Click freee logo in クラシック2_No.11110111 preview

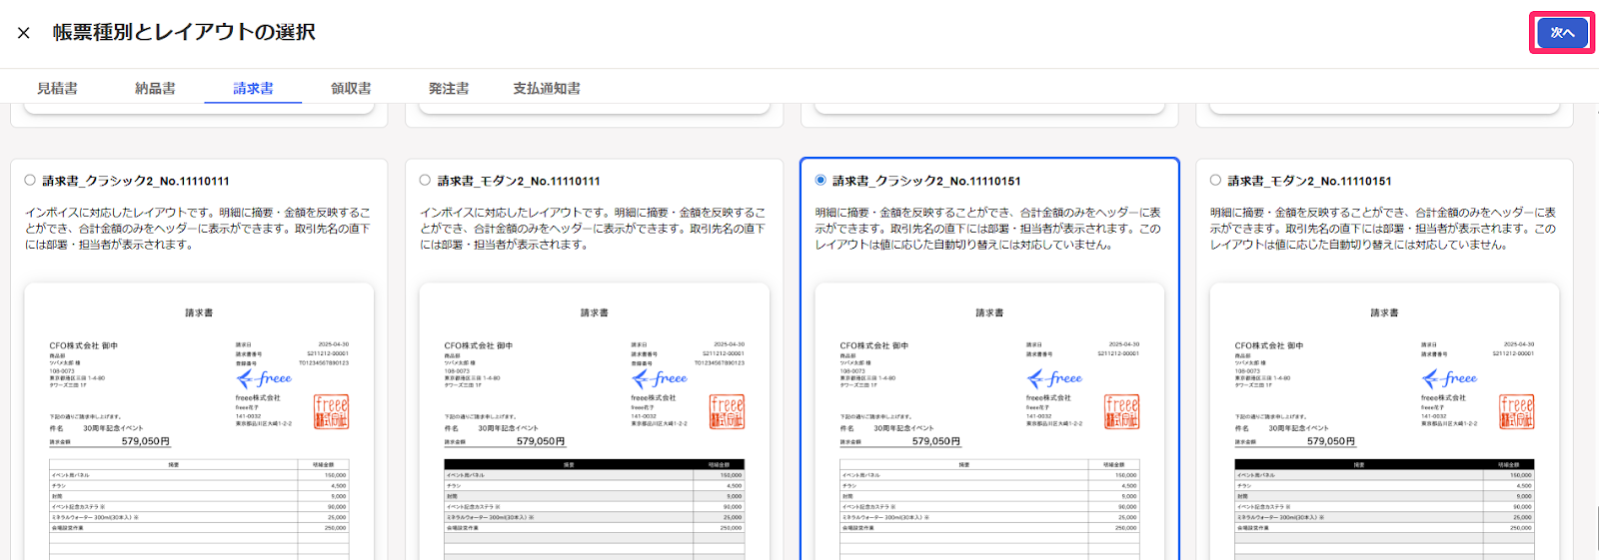[264, 379]
